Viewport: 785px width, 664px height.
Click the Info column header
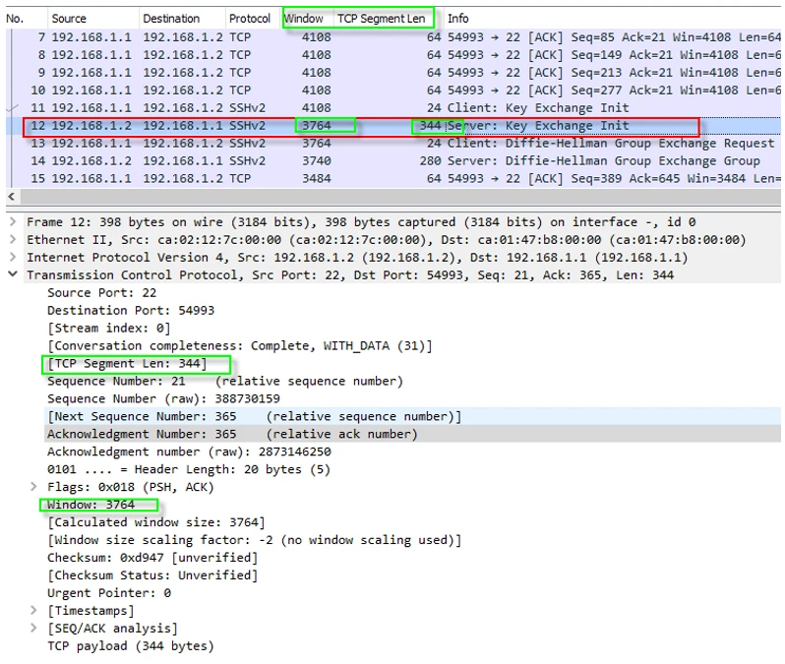pos(458,19)
